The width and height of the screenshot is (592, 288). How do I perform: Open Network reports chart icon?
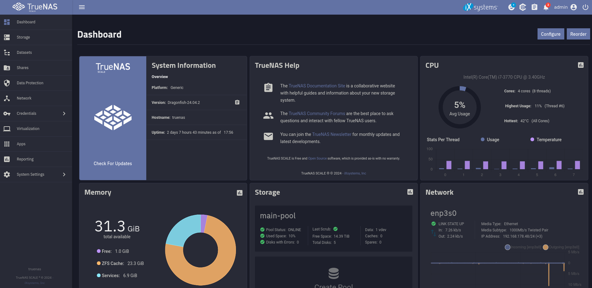pyautogui.click(x=581, y=192)
